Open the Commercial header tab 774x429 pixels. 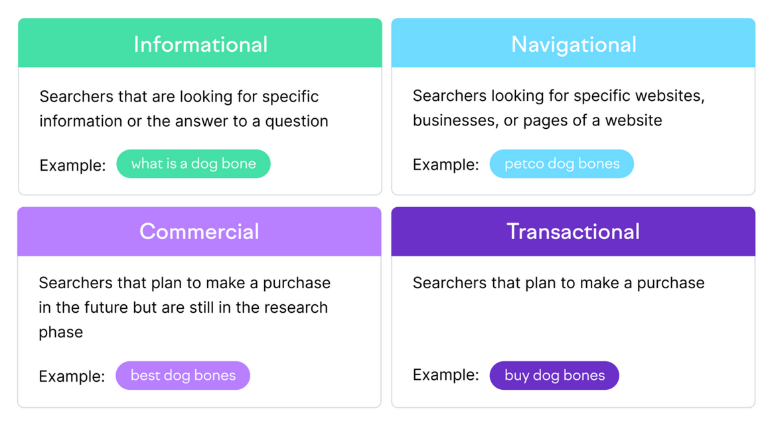coord(199,231)
